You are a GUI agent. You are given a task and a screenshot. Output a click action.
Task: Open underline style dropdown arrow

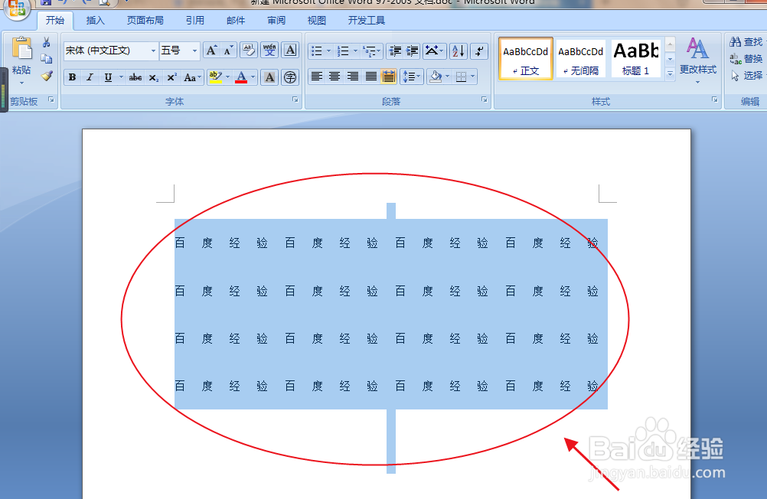tap(121, 77)
